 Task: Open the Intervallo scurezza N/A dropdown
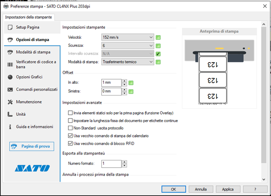coord(127,54)
